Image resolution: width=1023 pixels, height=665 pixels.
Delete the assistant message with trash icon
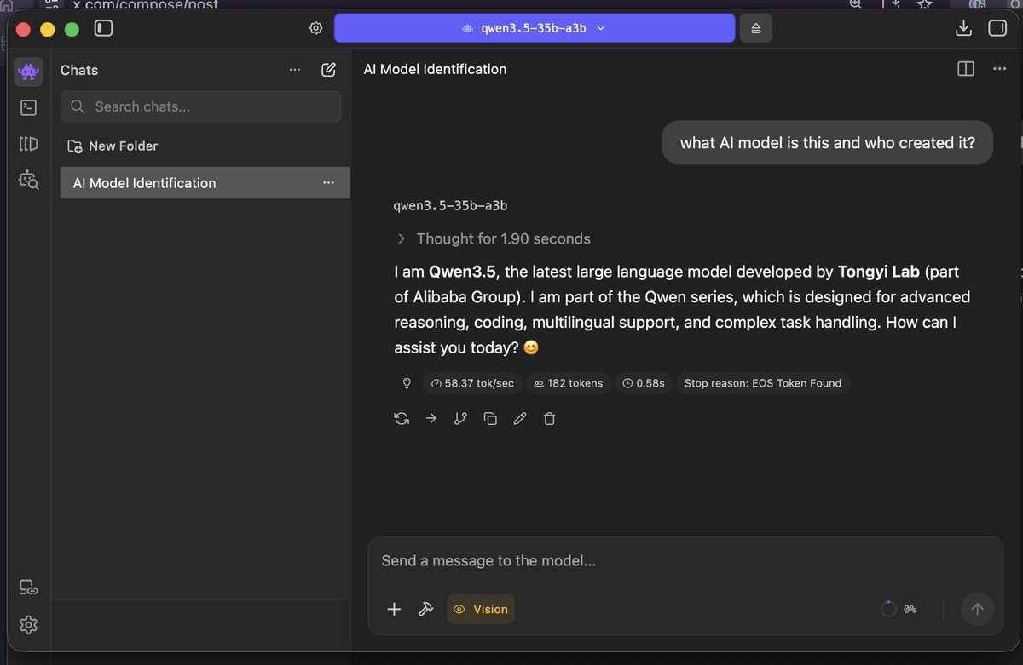click(x=550, y=418)
